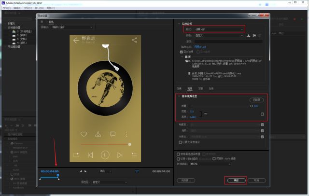The image size is (309, 196).
Task: Open the time interpolation dropdown
Action: [211, 164]
